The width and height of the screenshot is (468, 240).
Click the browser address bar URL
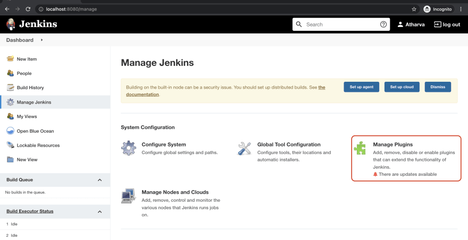pyautogui.click(x=71, y=9)
